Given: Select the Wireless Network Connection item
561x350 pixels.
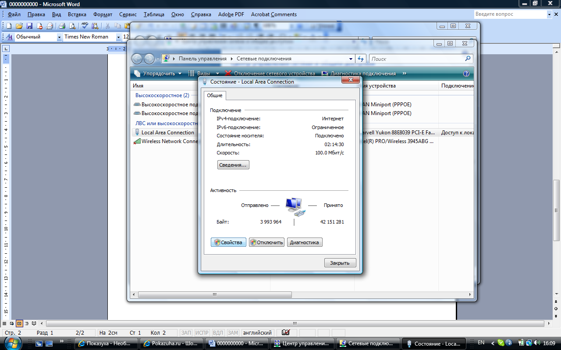Looking at the screenshot, I should point(166,141).
